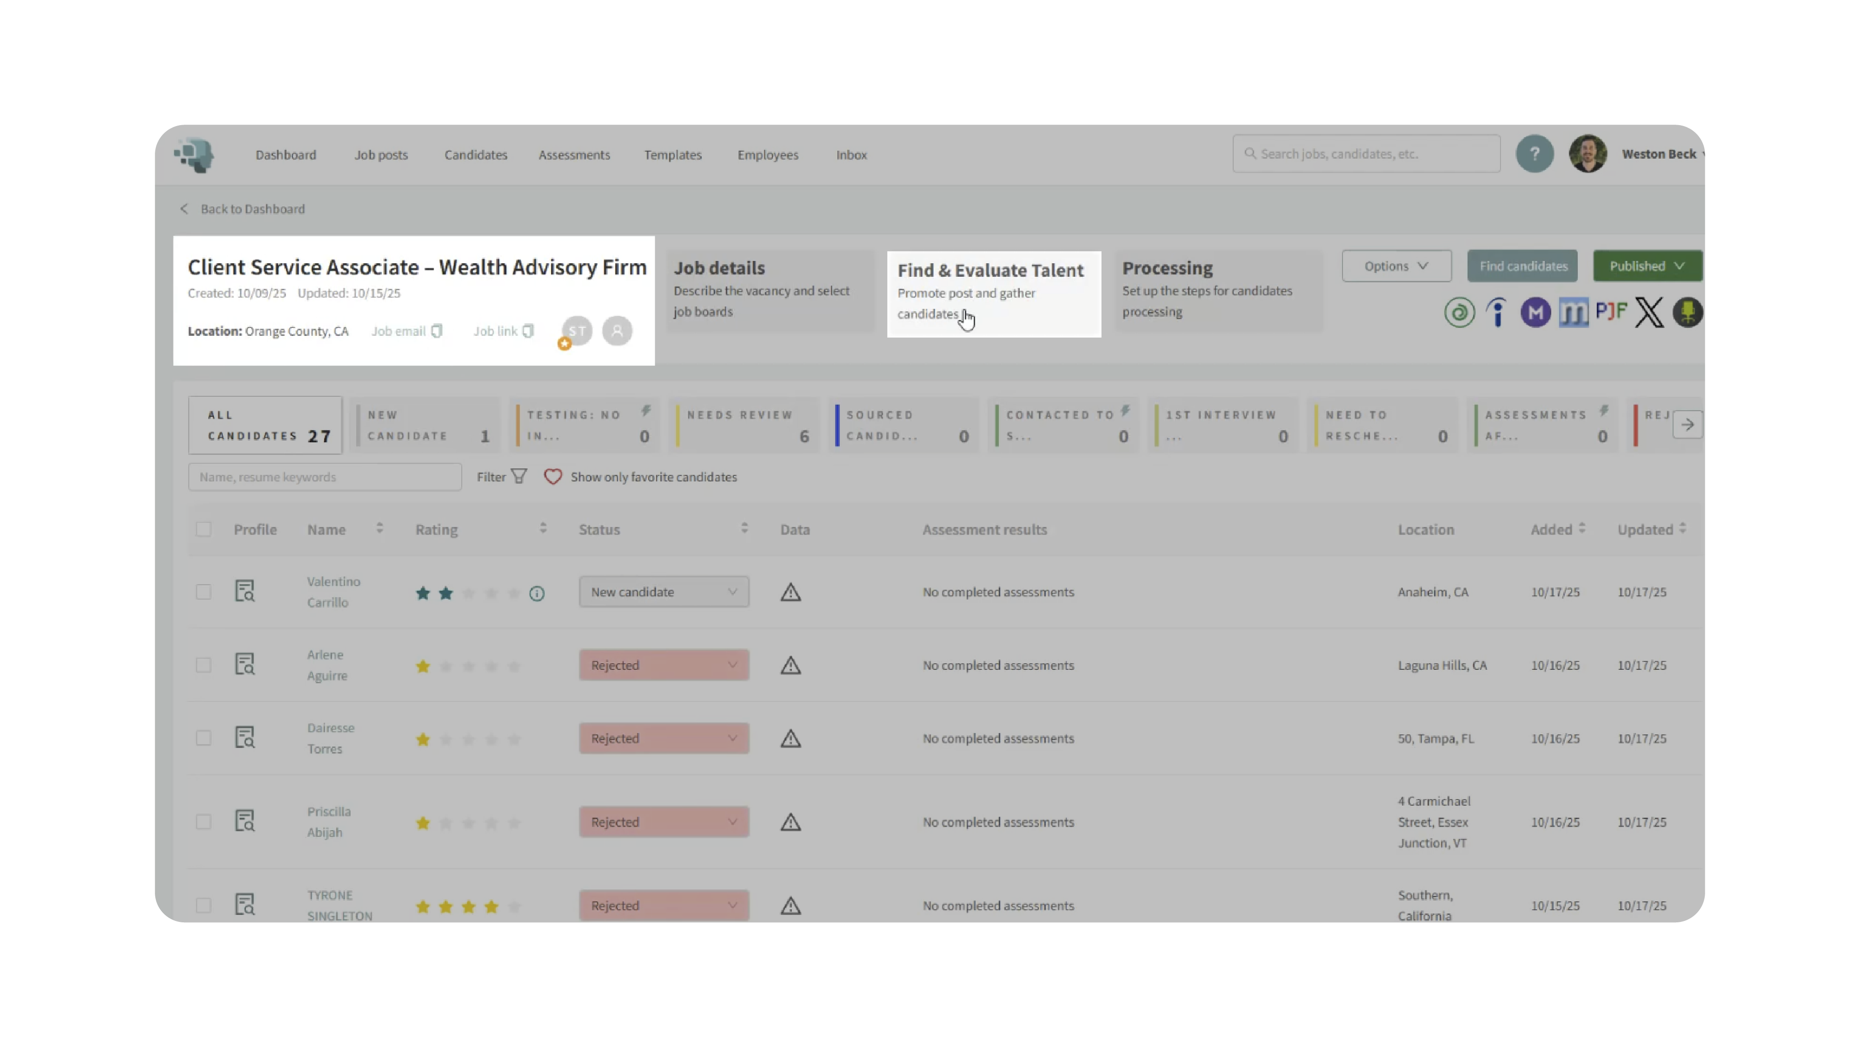Click the help question mark icon
The image size is (1860, 1047).
click(1534, 154)
